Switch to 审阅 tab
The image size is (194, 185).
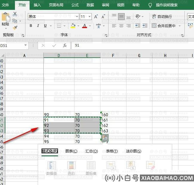[x=106, y=5]
